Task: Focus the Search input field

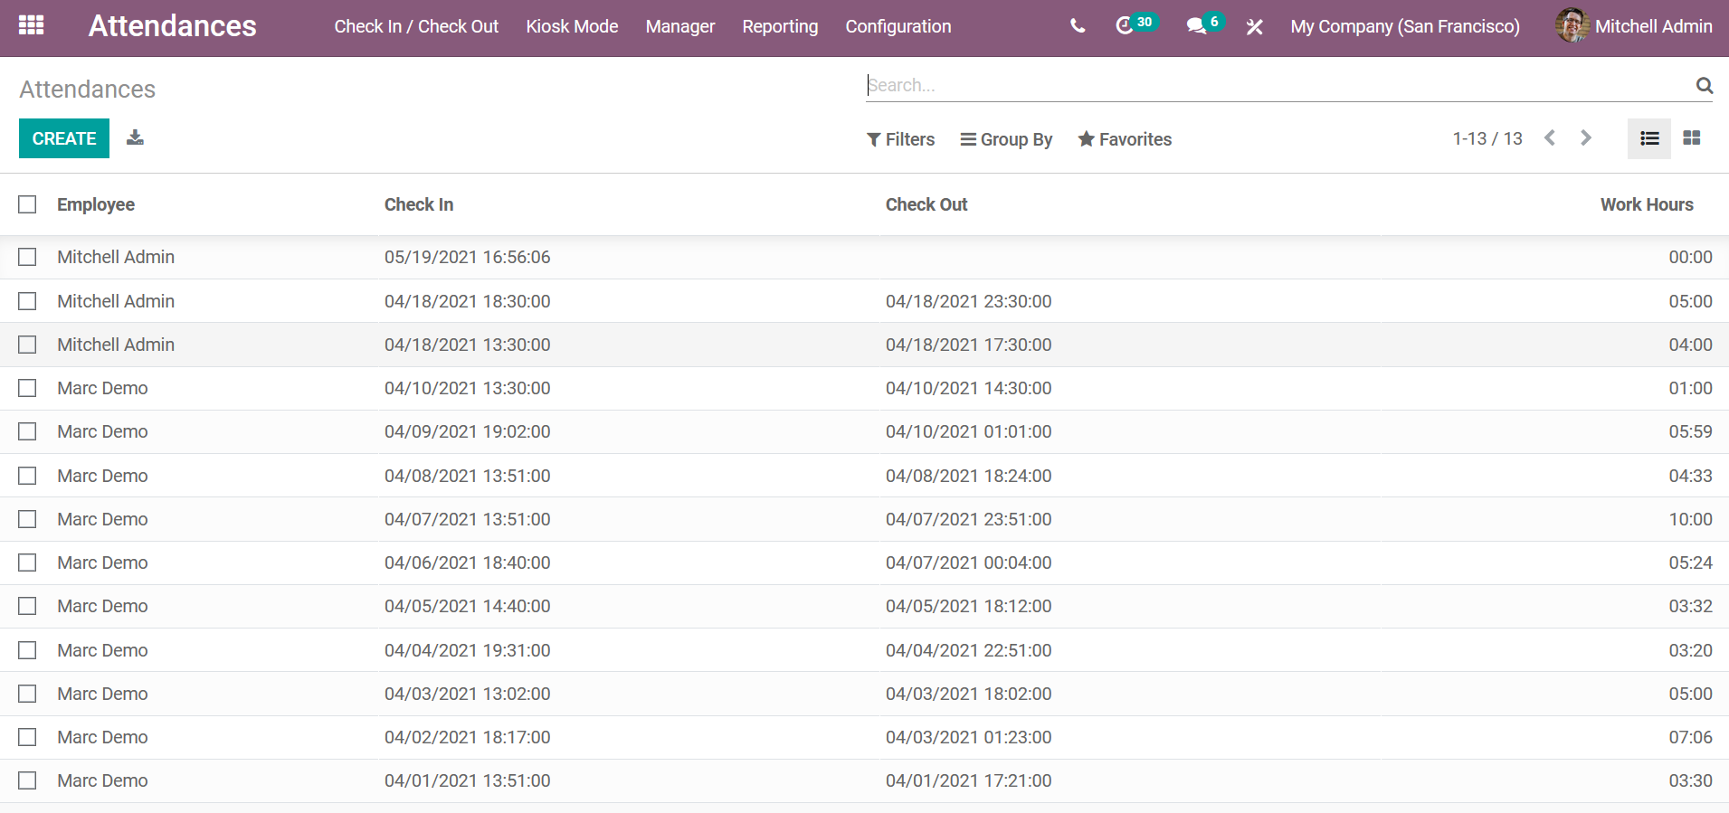Action: tap(1276, 85)
